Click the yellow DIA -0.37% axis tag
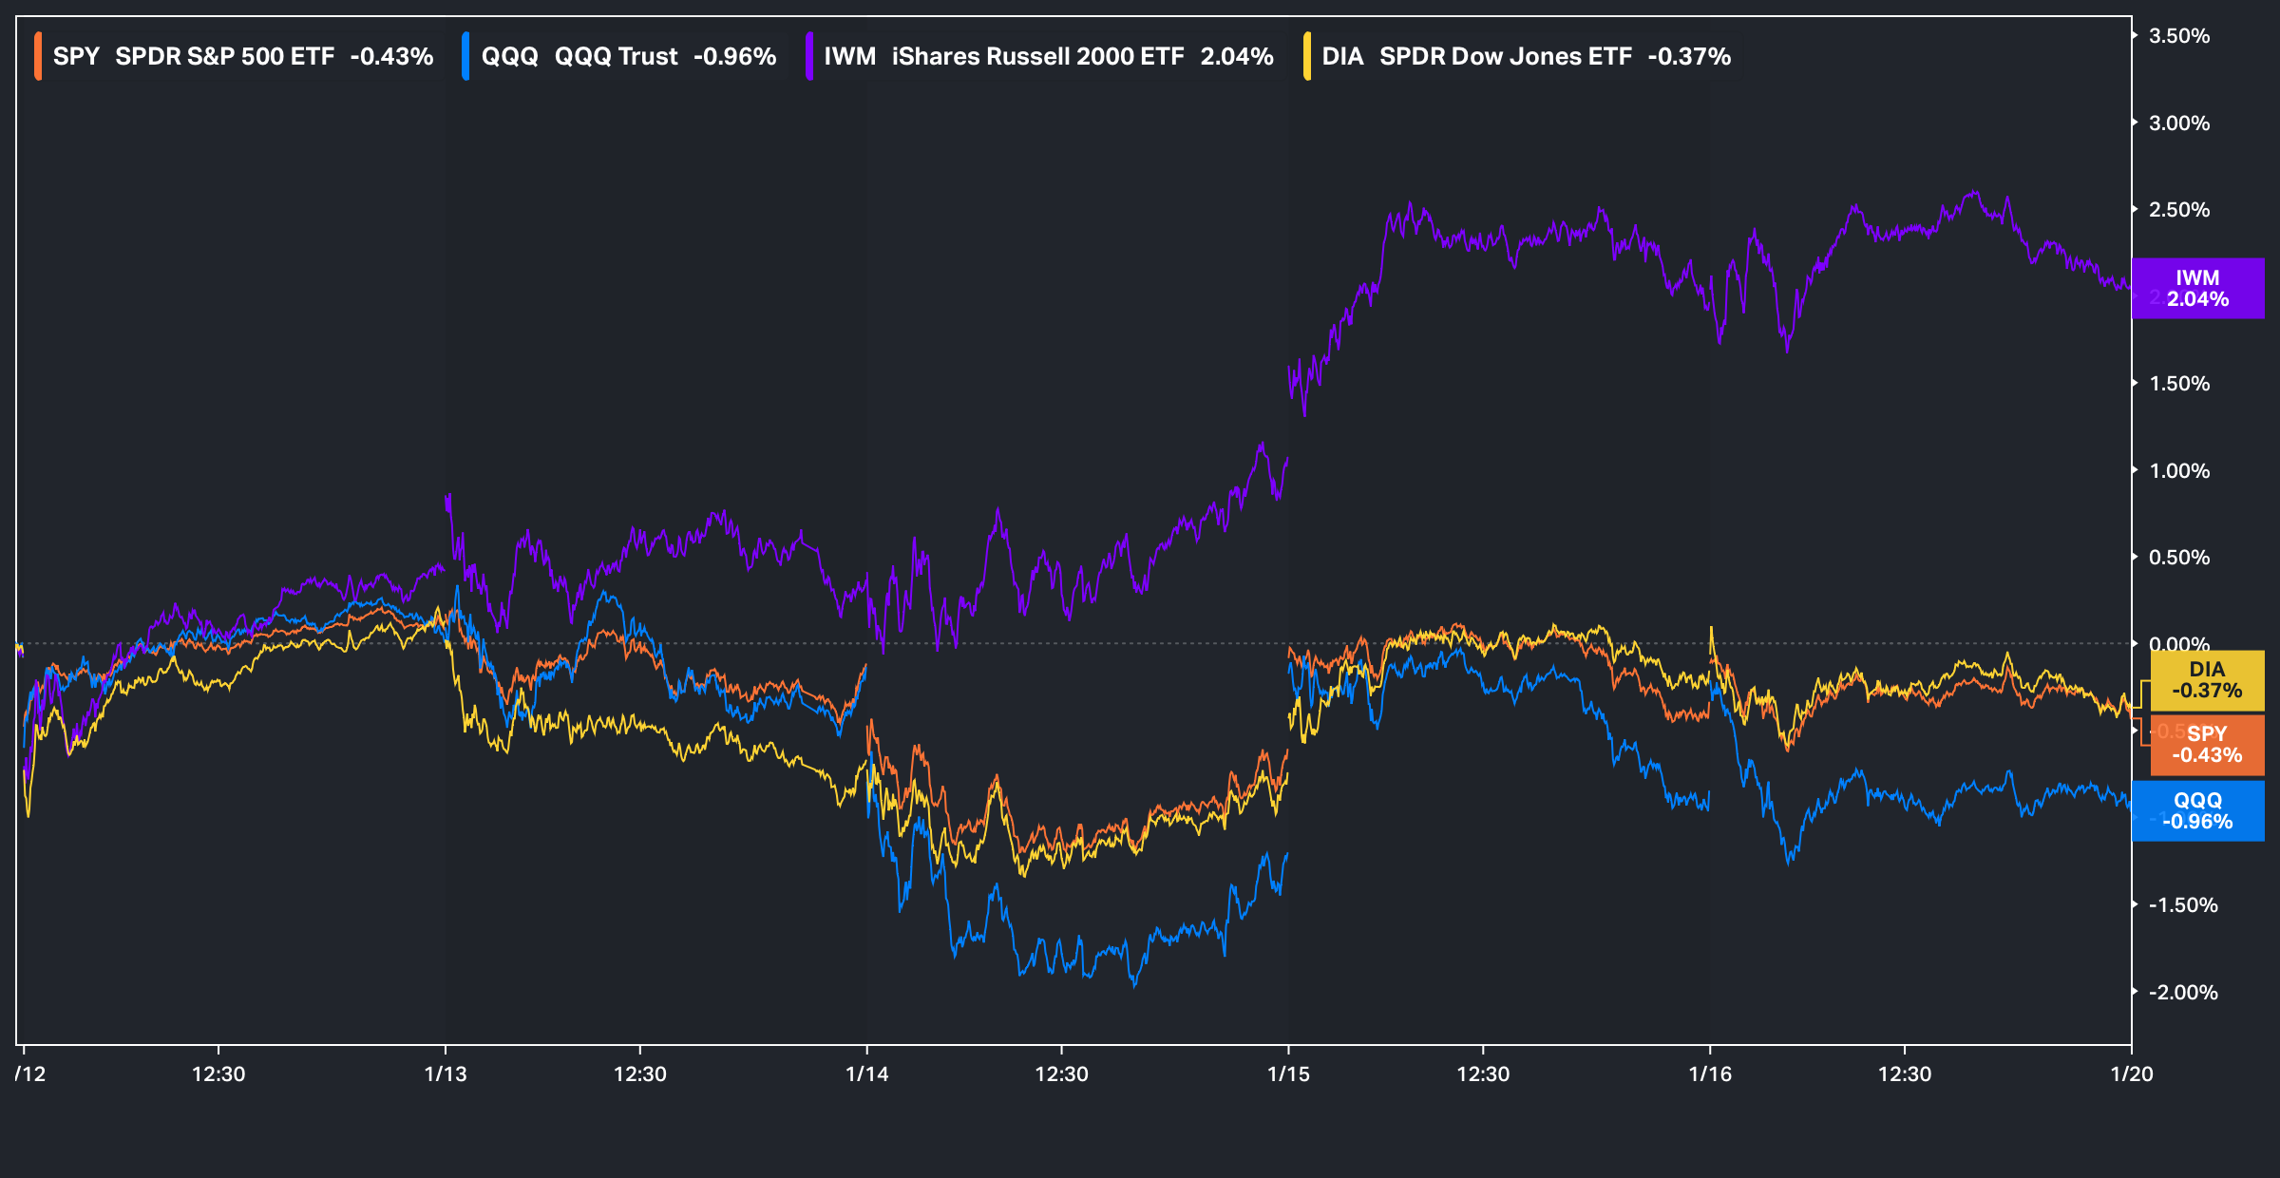This screenshot has height=1178, width=2280. 2207,680
